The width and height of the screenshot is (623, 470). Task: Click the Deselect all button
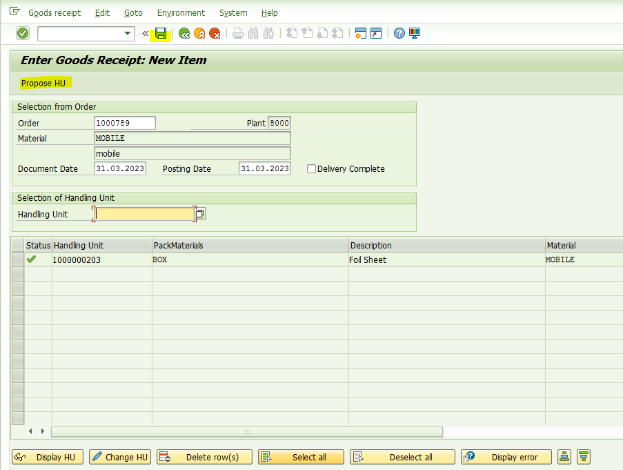(402, 457)
